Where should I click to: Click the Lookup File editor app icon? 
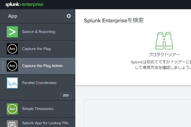12,124
